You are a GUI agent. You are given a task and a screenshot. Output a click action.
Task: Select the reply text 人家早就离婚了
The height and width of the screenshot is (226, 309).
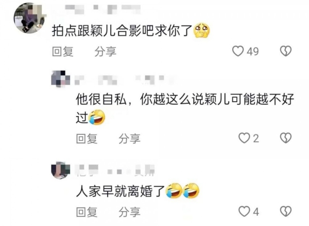[x=120, y=191]
